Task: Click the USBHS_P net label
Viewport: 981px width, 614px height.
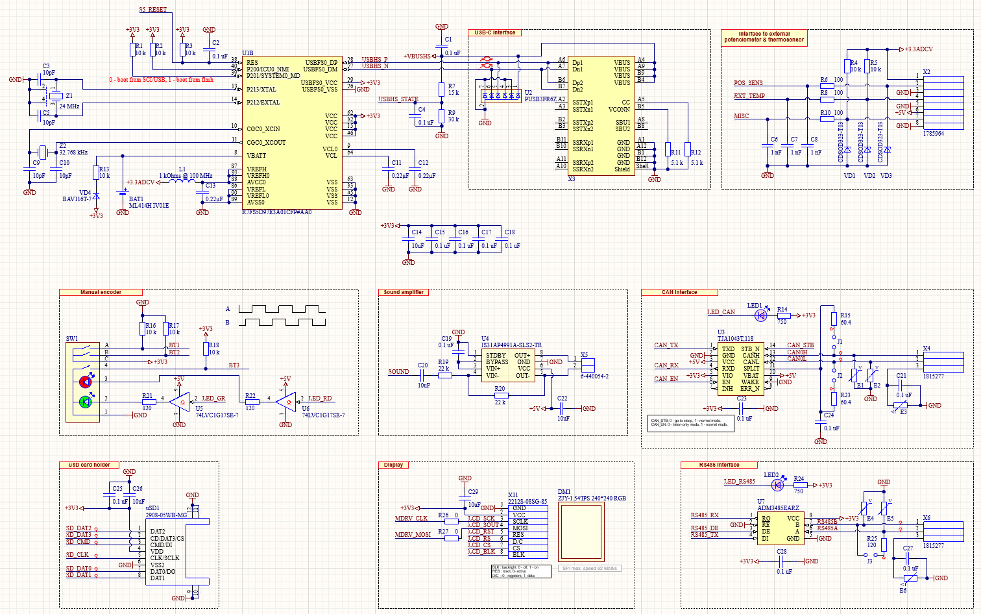Action: pyautogui.click(x=375, y=60)
